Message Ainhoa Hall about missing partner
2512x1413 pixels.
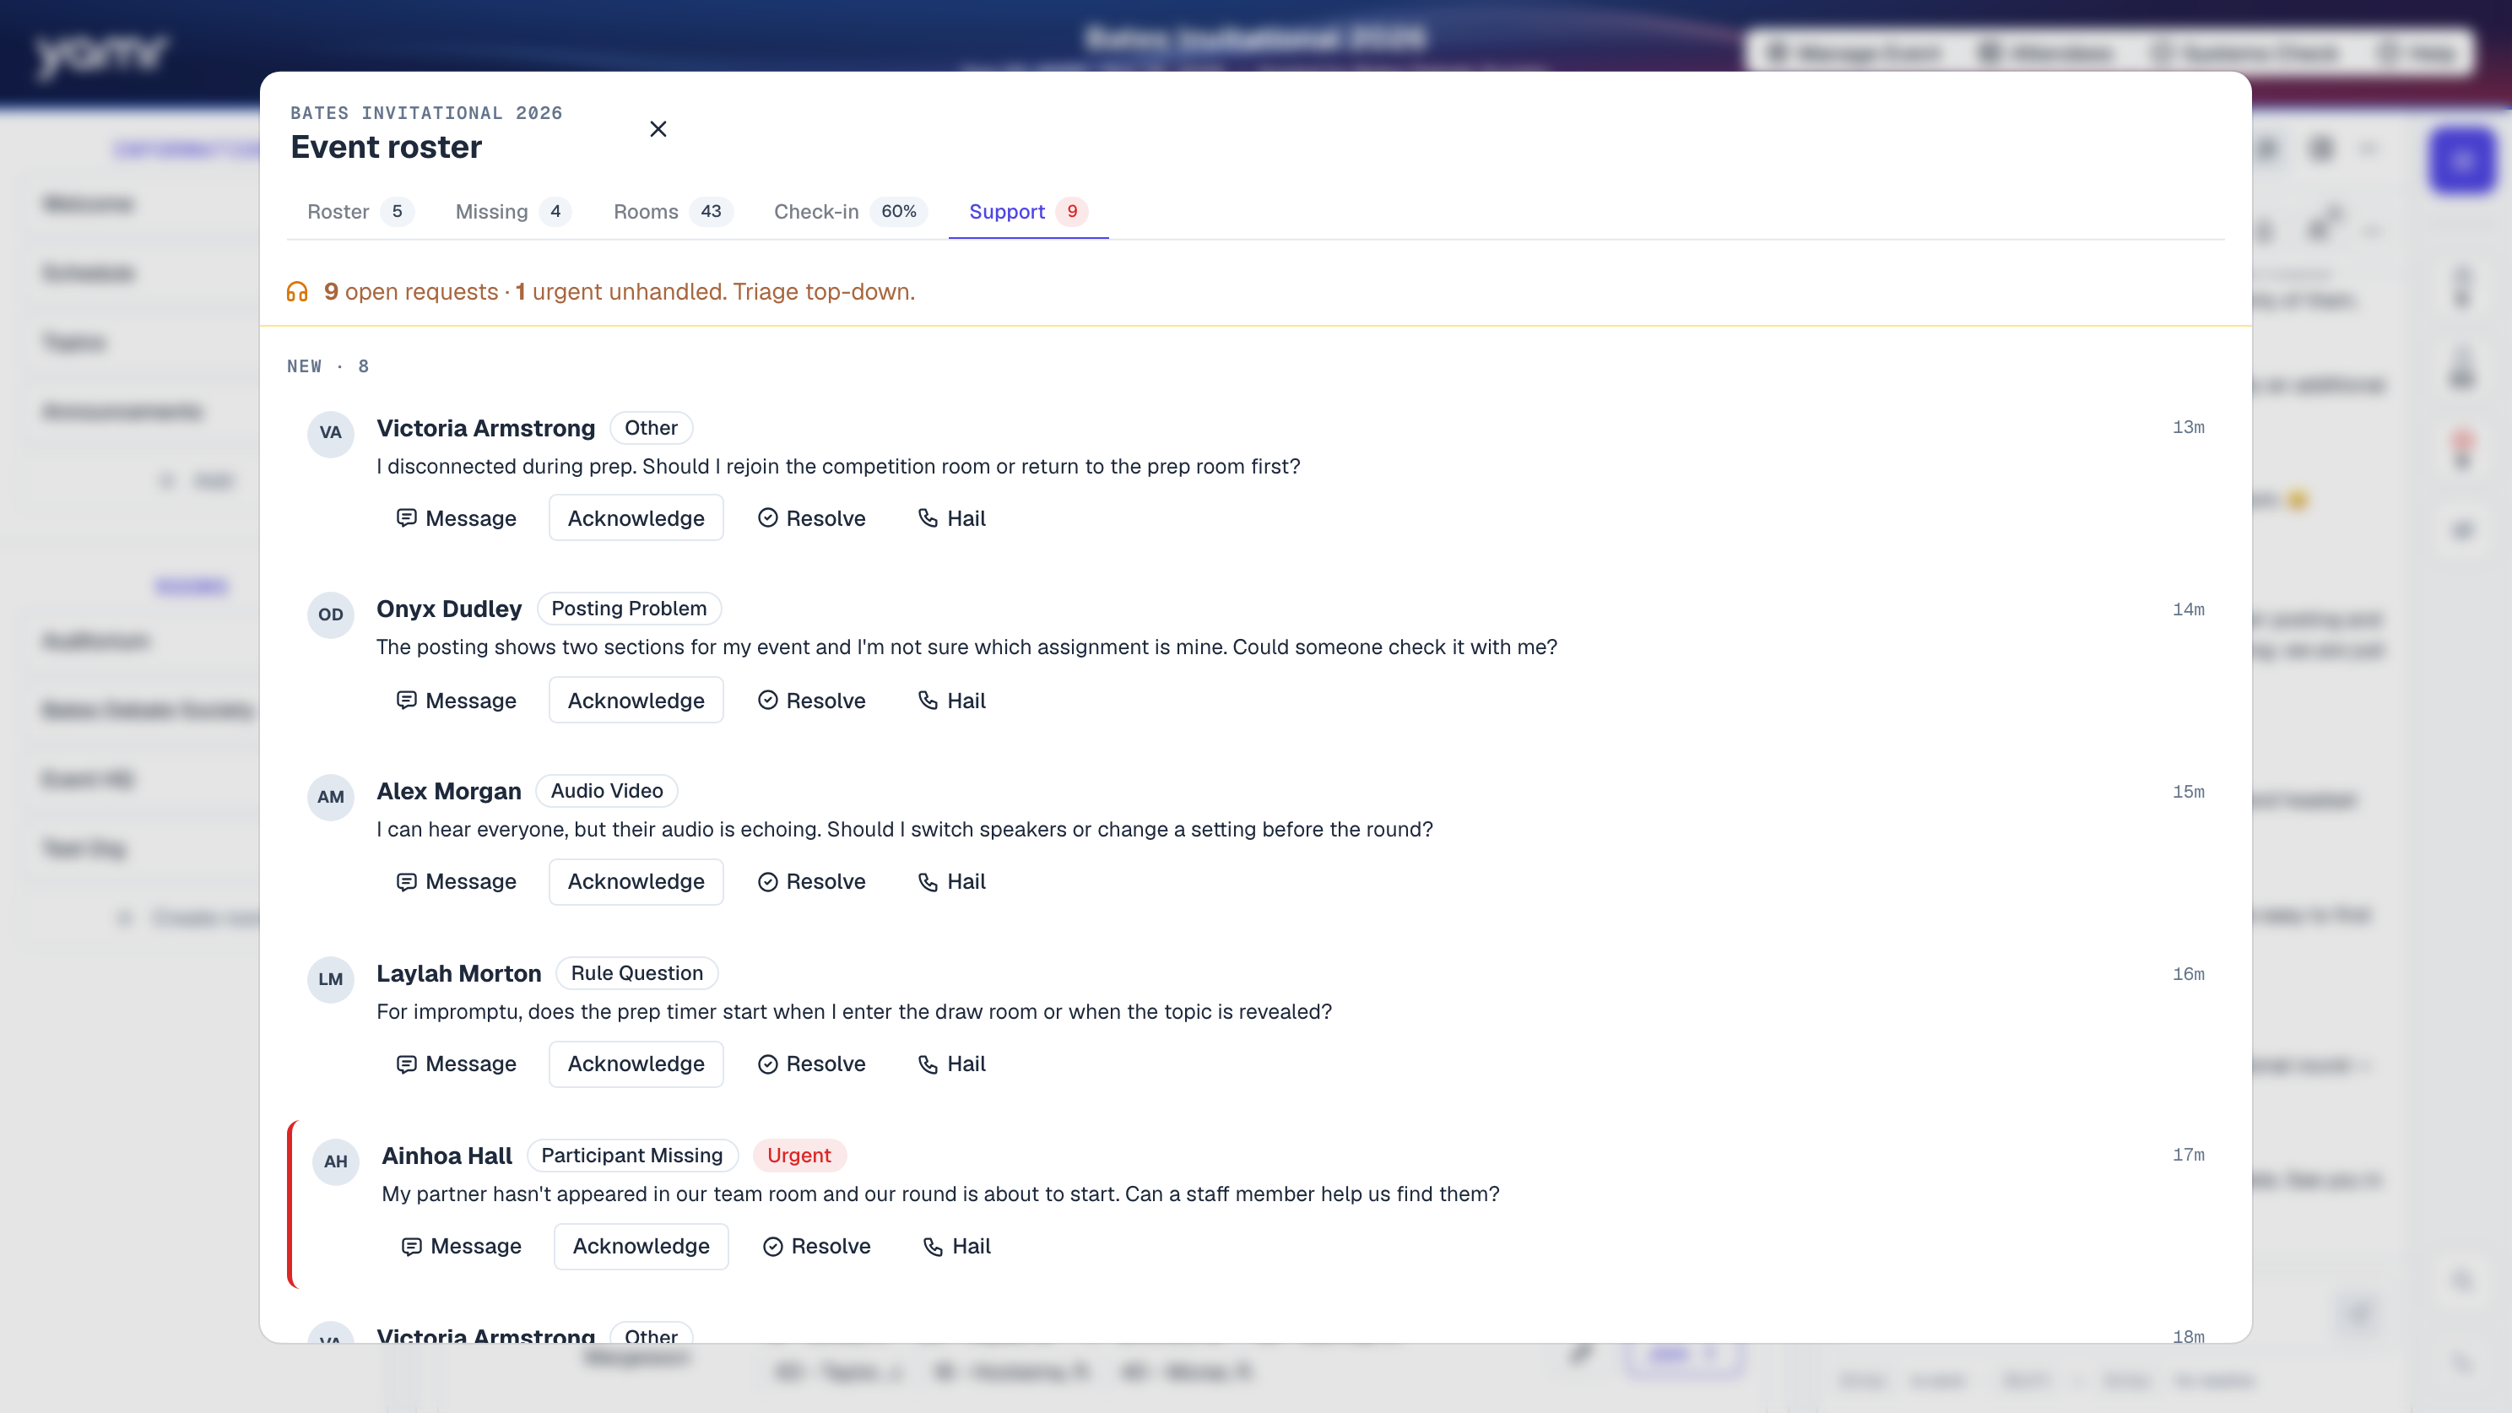point(461,1246)
